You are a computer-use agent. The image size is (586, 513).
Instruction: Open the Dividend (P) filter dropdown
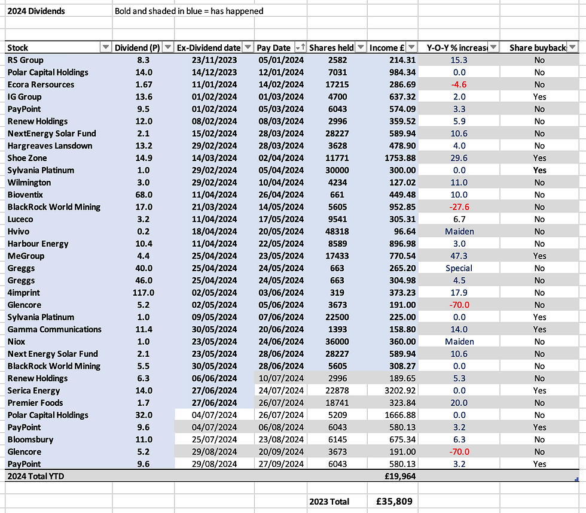click(x=168, y=47)
